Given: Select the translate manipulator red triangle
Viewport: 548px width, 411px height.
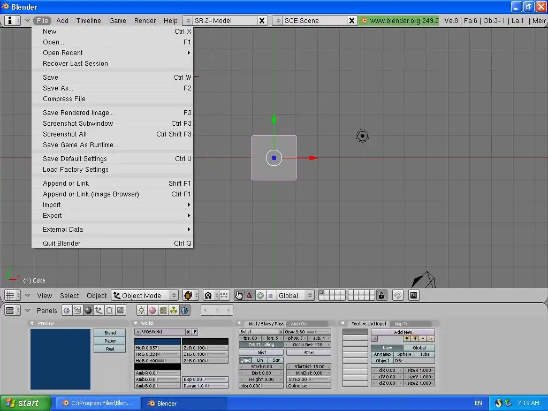Looking at the screenshot, I should [x=249, y=295].
